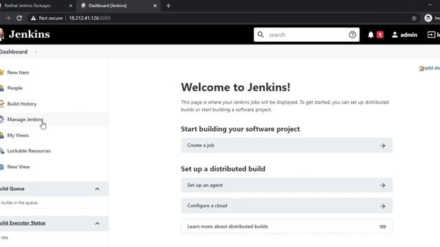This screenshot has width=440, height=247.
Task: Click the chain link icon on Learn more
Action: [x=383, y=226]
